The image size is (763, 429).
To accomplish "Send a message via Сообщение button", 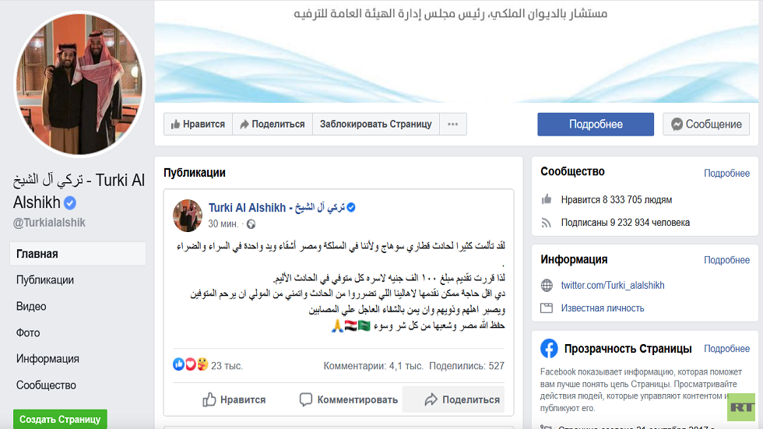I will point(706,124).
